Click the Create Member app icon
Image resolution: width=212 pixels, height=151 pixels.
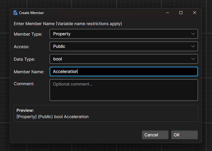[15, 13]
